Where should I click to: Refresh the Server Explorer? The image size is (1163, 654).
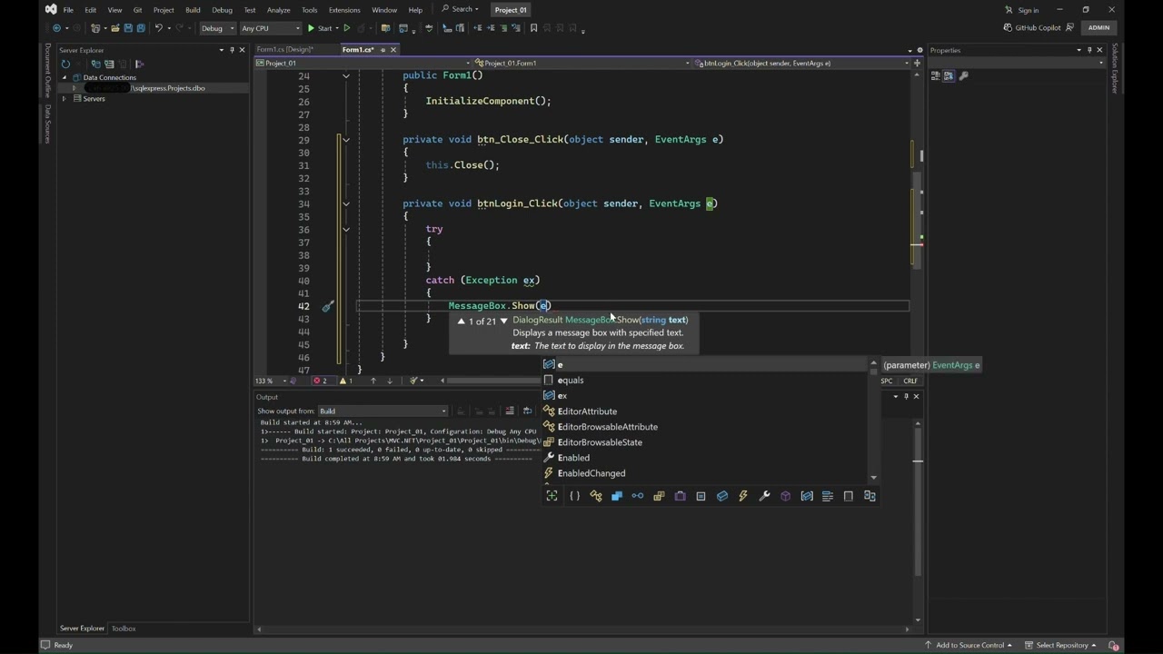click(65, 64)
